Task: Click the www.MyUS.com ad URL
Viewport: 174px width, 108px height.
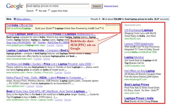Action: point(133,39)
